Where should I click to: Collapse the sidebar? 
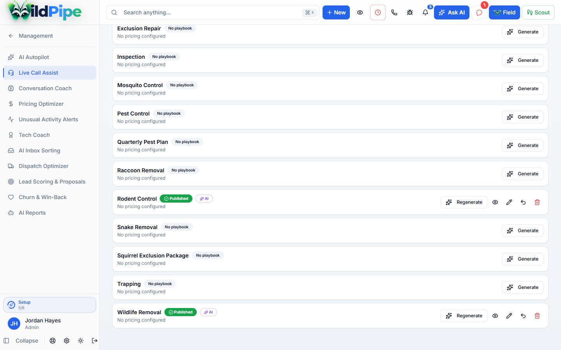pos(21,341)
